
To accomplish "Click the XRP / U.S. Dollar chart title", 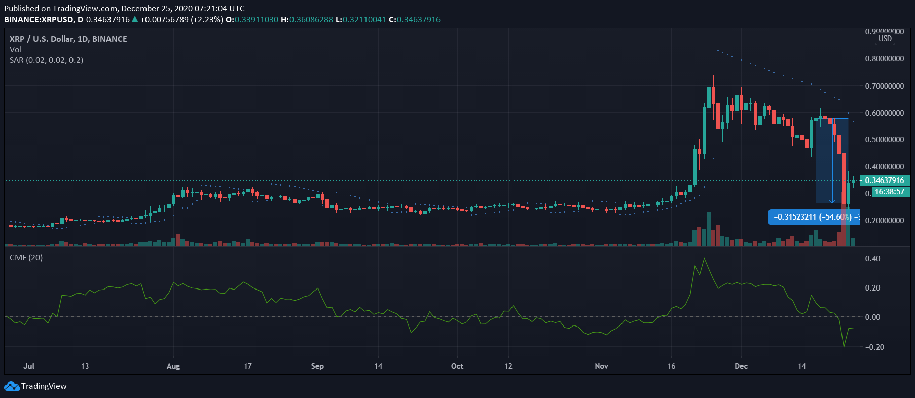I will click(68, 39).
